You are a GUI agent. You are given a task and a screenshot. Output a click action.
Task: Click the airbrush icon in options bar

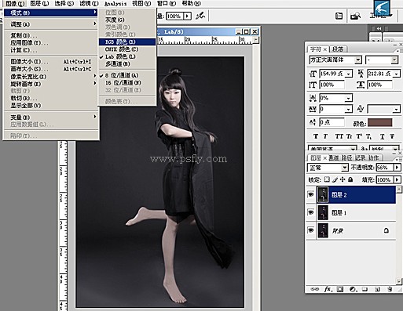click(x=200, y=16)
